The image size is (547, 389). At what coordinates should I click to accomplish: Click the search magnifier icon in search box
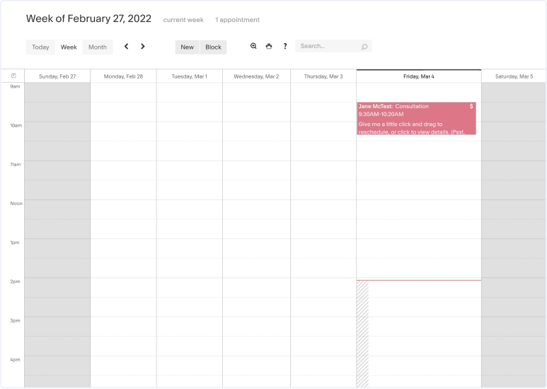(364, 47)
